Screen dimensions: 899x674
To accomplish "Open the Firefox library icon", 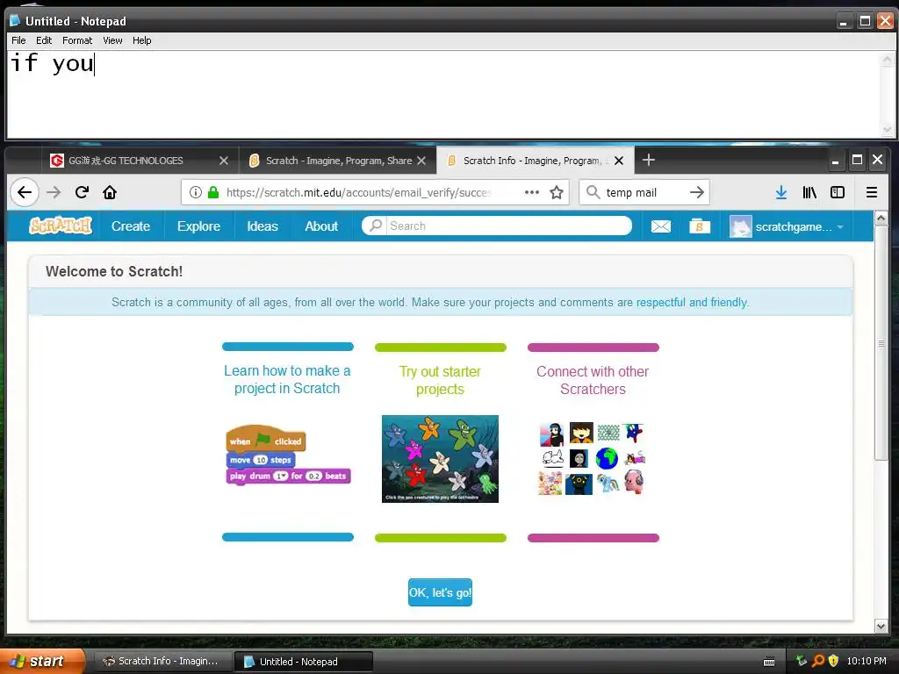I will [x=809, y=192].
